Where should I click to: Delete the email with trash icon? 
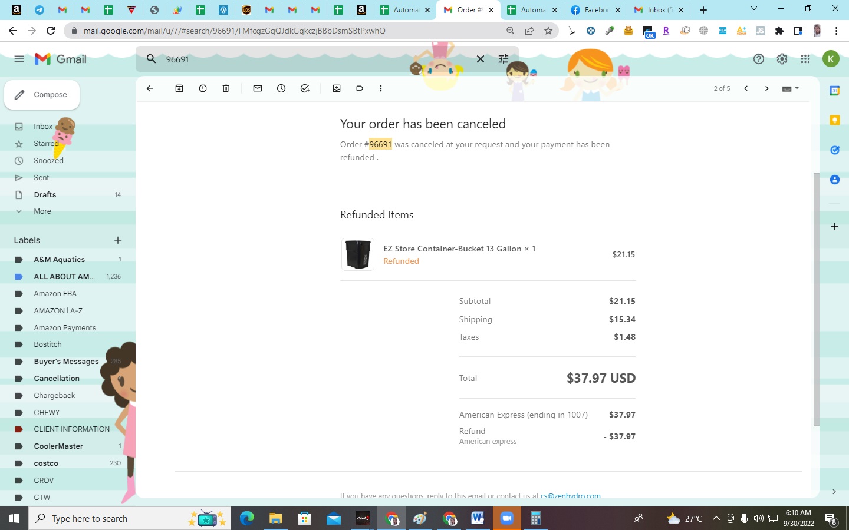(226, 88)
